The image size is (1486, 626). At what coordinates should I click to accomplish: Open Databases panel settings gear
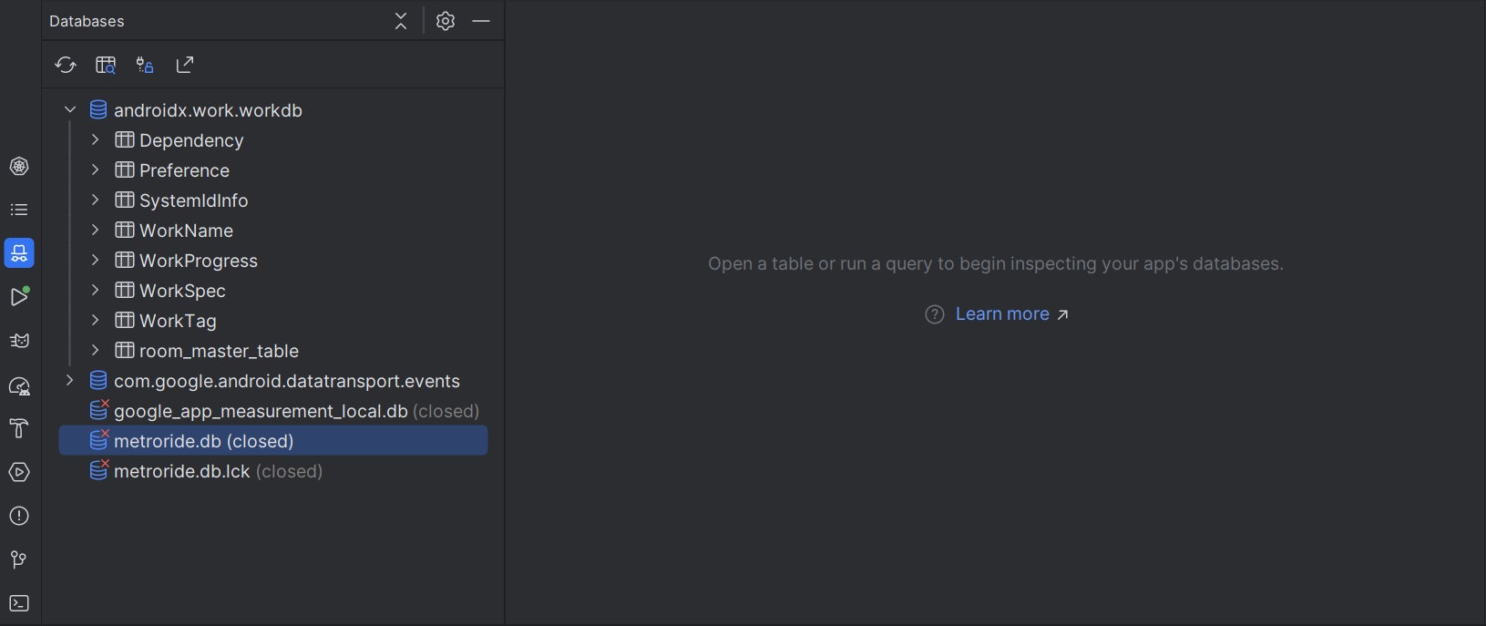point(445,21)
